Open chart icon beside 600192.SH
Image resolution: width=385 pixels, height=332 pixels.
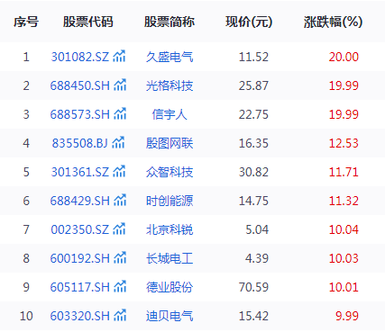120,257
